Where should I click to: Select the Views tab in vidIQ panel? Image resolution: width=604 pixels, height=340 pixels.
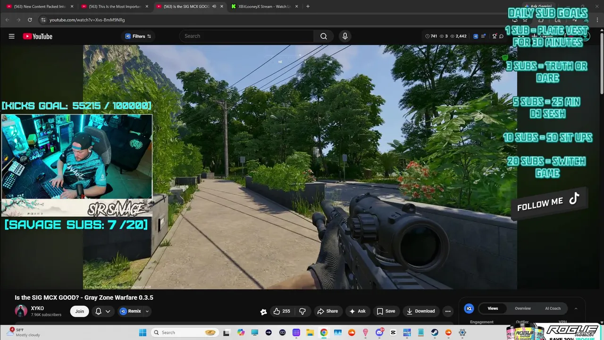pos(493,308)
